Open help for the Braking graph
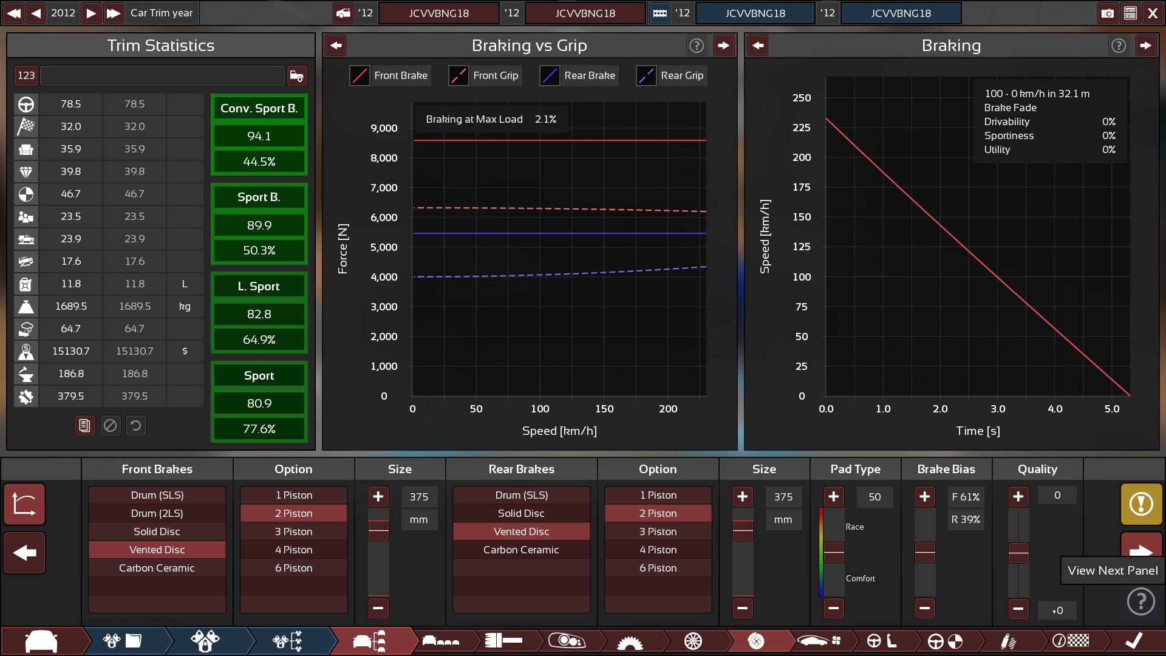Screen dimensions: 1166x656 click(1119, 46)
